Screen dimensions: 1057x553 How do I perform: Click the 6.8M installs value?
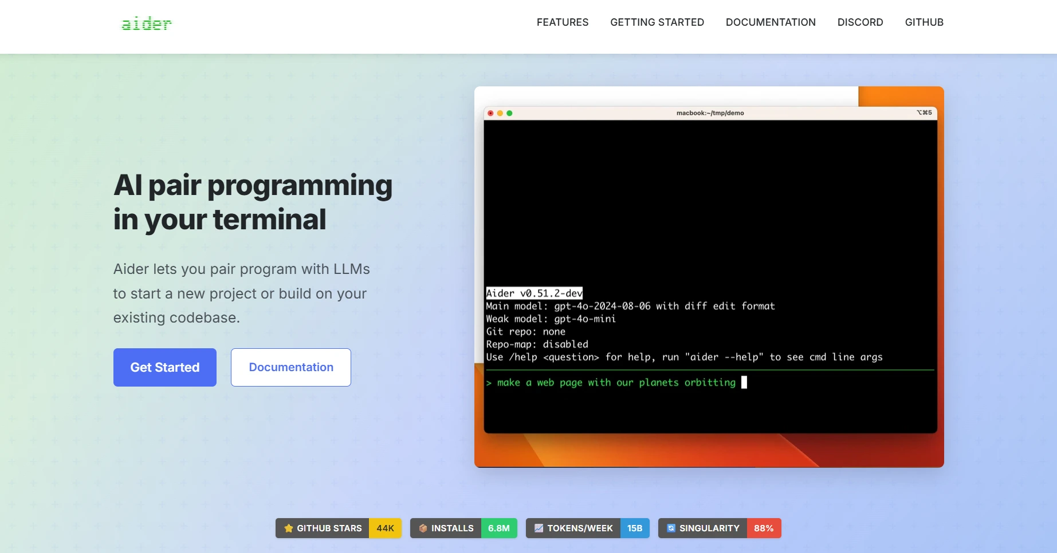tap(499, 528)
